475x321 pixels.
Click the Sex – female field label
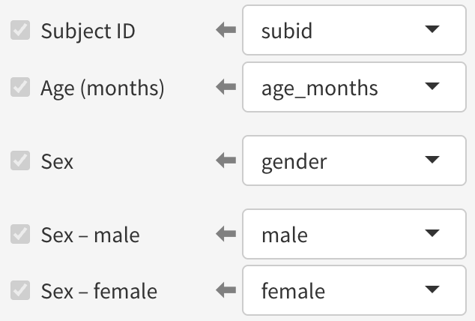[99, 291]
